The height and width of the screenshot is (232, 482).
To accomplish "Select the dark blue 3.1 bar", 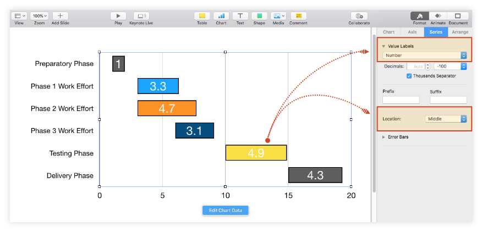I will tap(195, 131).
